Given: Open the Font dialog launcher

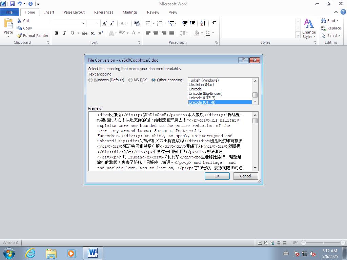Looking at the screenshot, I should 139,42.
